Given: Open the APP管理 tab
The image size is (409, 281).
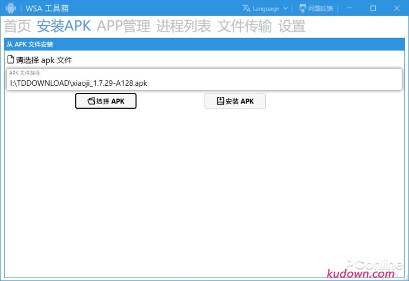Looking at the screenshot, I should (x=124, y=26).
